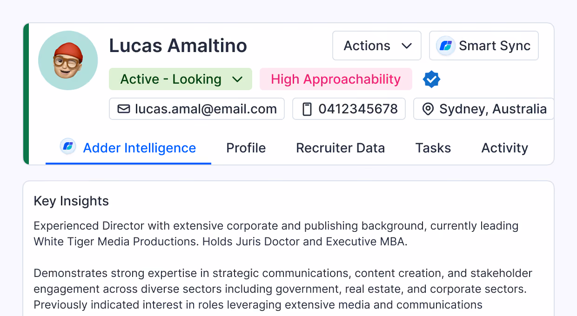Click the chevron arrow in Actions button

[x=407, y=46]
